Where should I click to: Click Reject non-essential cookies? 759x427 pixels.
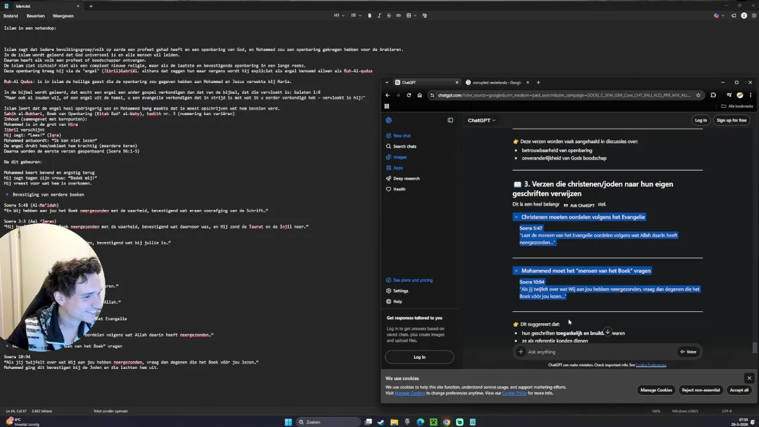(x=700, y=390)
